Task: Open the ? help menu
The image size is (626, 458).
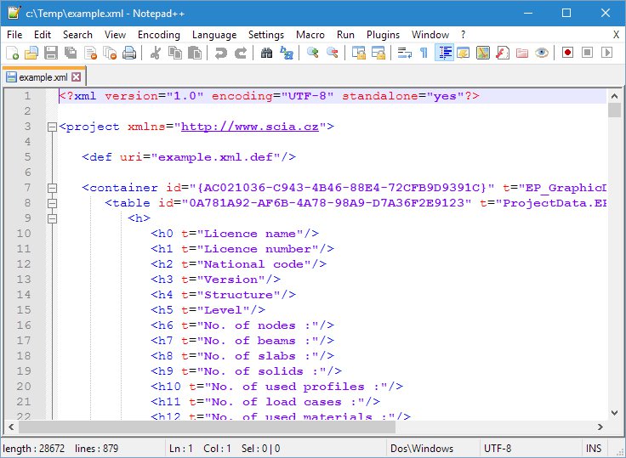Action: pyautogui.click(x=463, y=35)
